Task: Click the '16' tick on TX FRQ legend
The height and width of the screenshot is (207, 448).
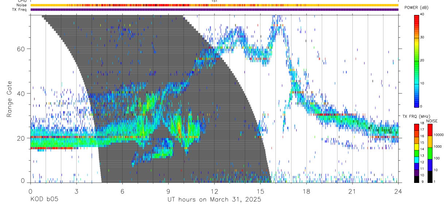Action: (422, 136)
